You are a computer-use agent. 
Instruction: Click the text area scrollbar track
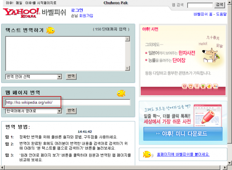coord(127,54)
